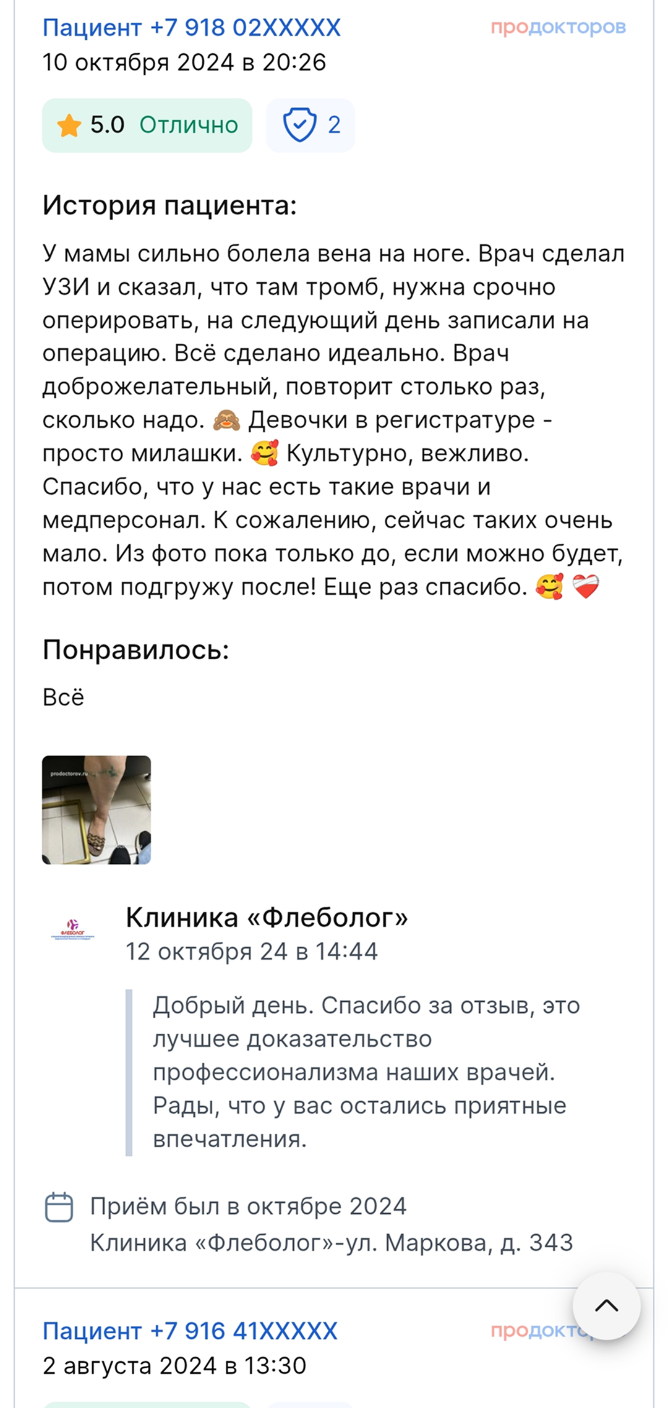The image size is (668, 1408).
Task: Click the ПроДокторов logo on the second review
Action: click(x=532, y=1331)
